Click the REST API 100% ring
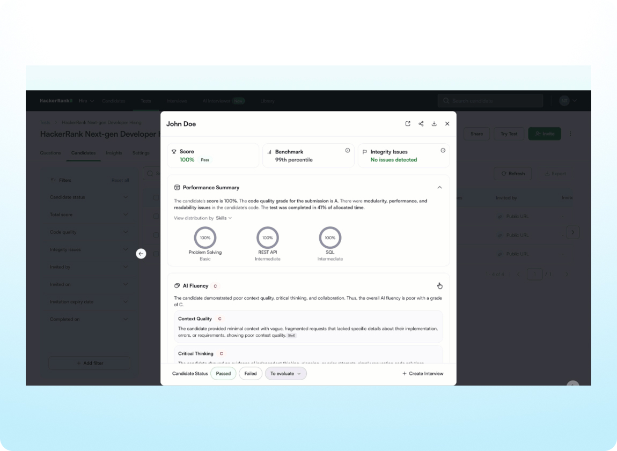This screenshot has height=451, width=617. [x=268, y=238]
